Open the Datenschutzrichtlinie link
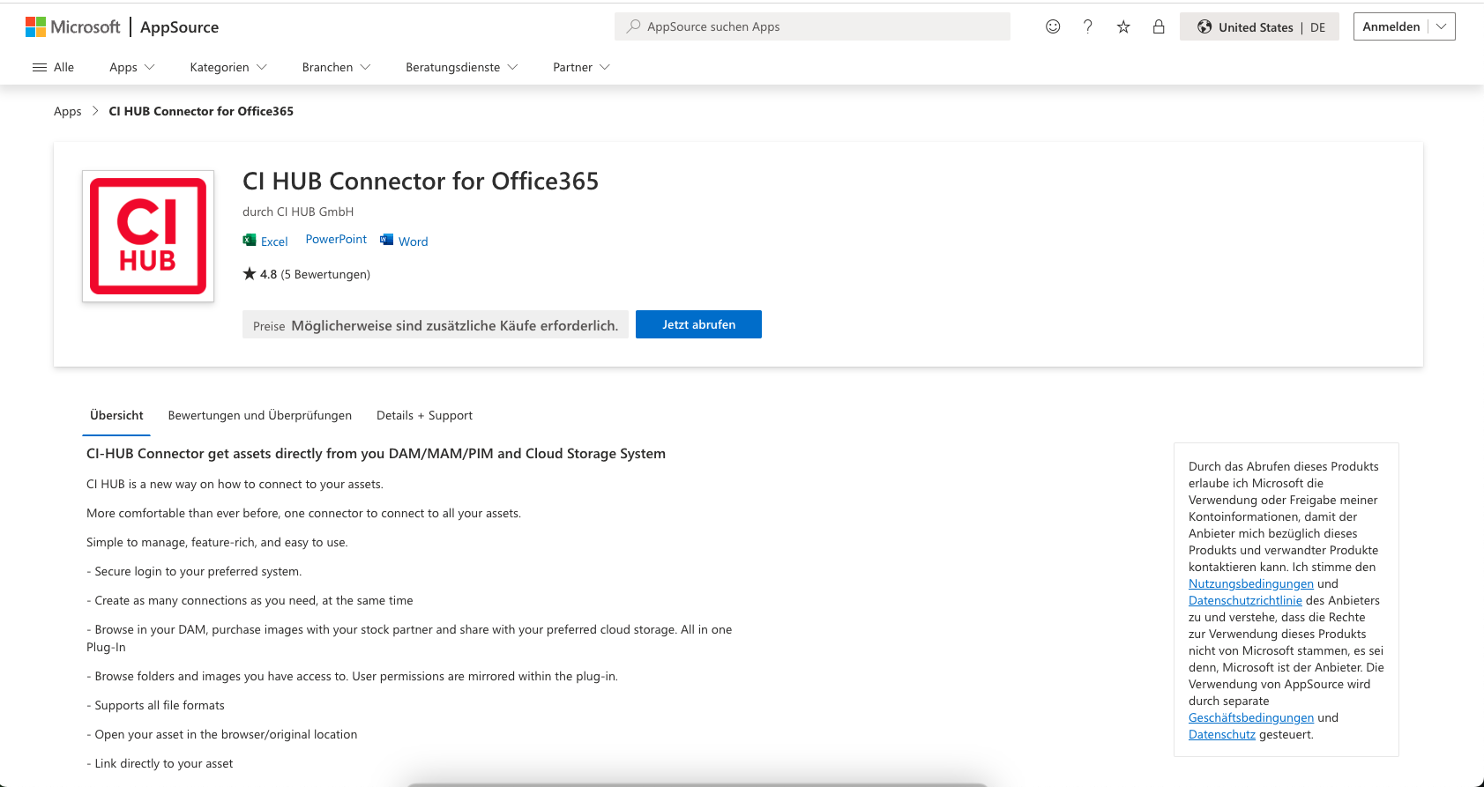 [1245, 600]
